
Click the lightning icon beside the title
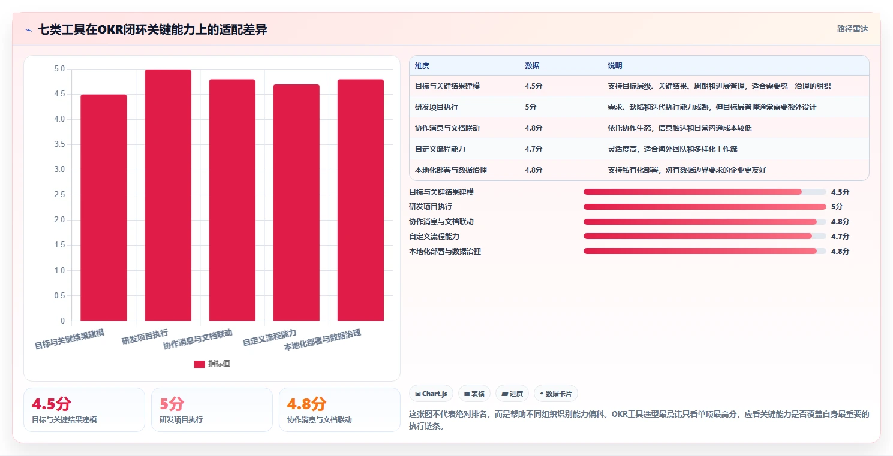pos(29,30)
